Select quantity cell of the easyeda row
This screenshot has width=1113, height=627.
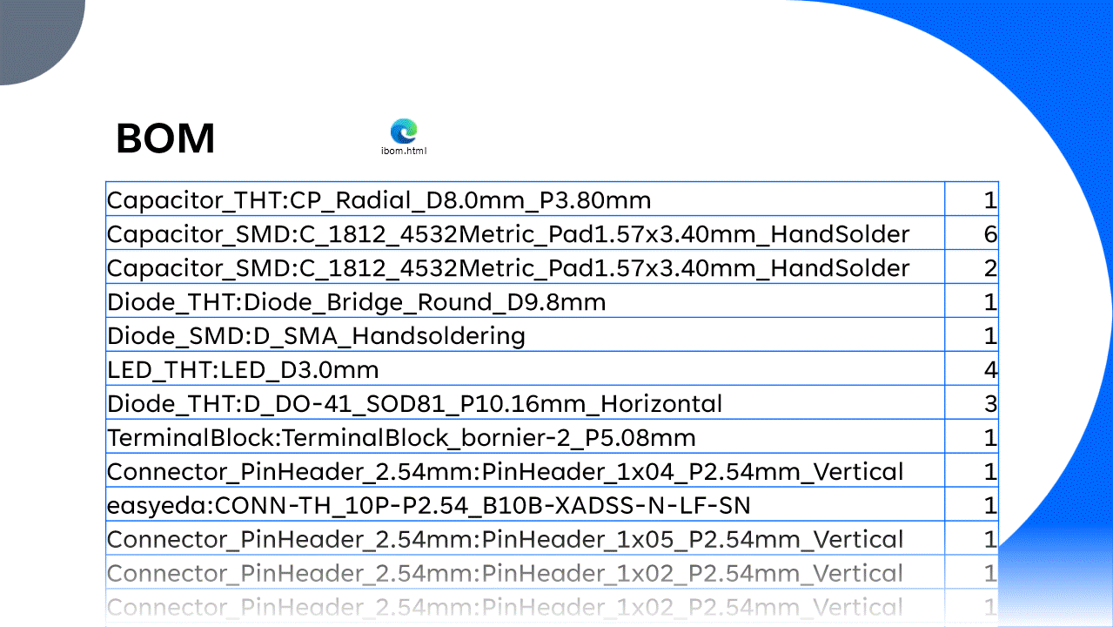coord(971,505)
